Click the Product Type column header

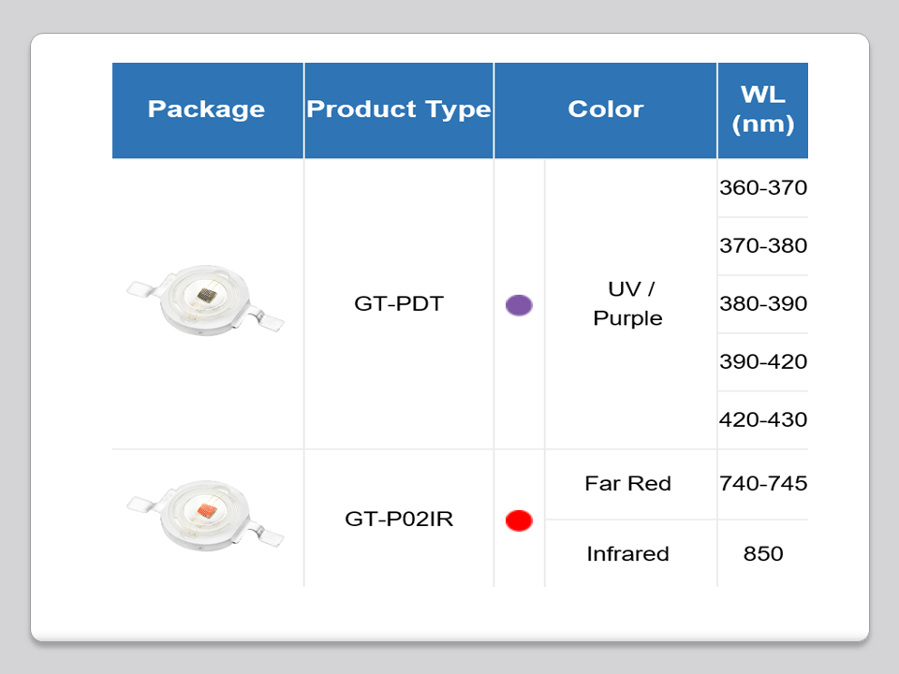399,110
